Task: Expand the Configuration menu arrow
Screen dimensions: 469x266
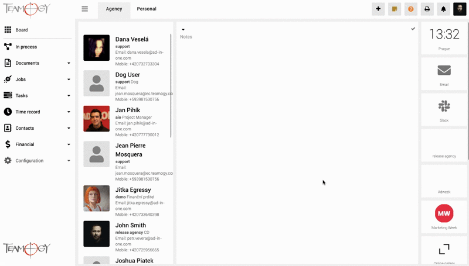Action: point(69,161)
